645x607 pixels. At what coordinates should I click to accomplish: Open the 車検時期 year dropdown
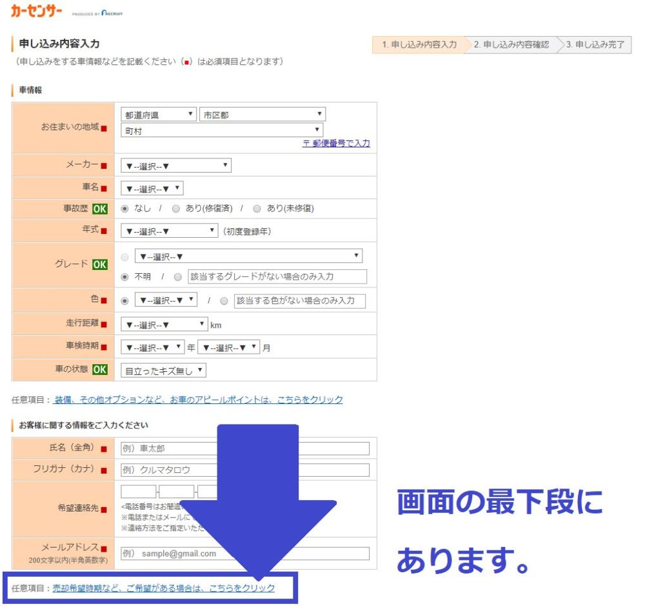tap(153, 347)
